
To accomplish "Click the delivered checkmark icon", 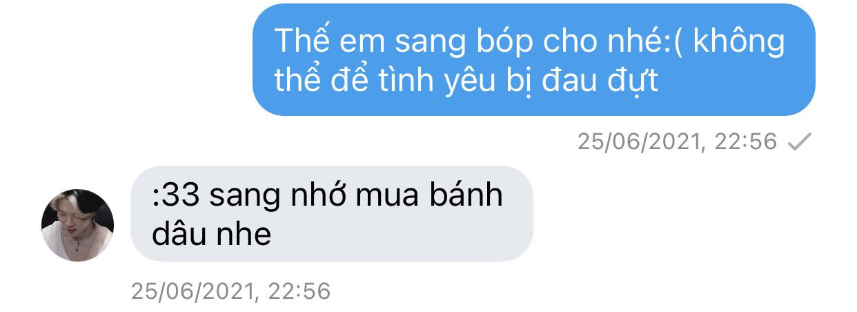I will pyautogui.click(x=800, y=142).
